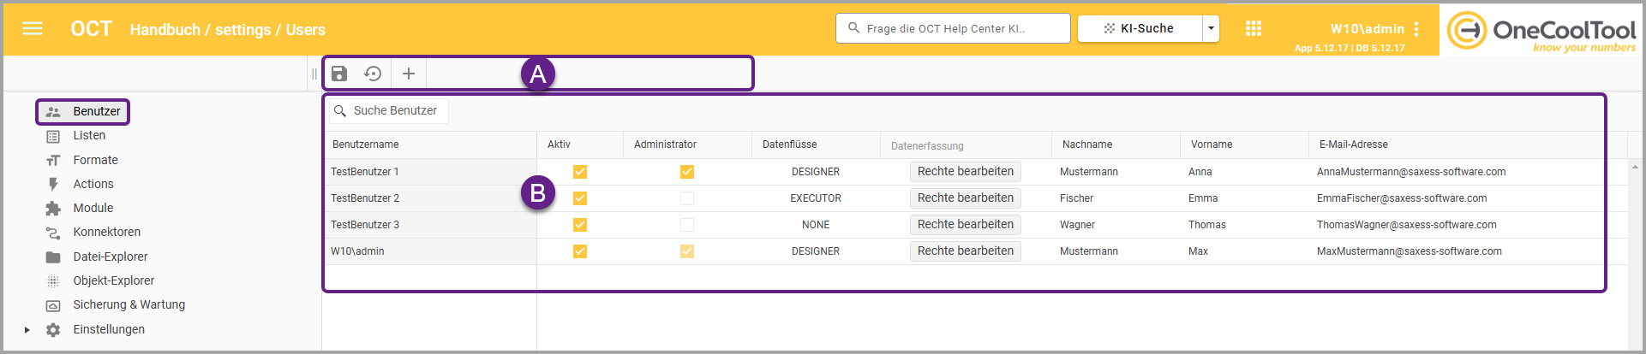The width and height of the screenshot is (1646, 354).
Task: Open the Konnektoren sidebar item
Action: [106, 232]
